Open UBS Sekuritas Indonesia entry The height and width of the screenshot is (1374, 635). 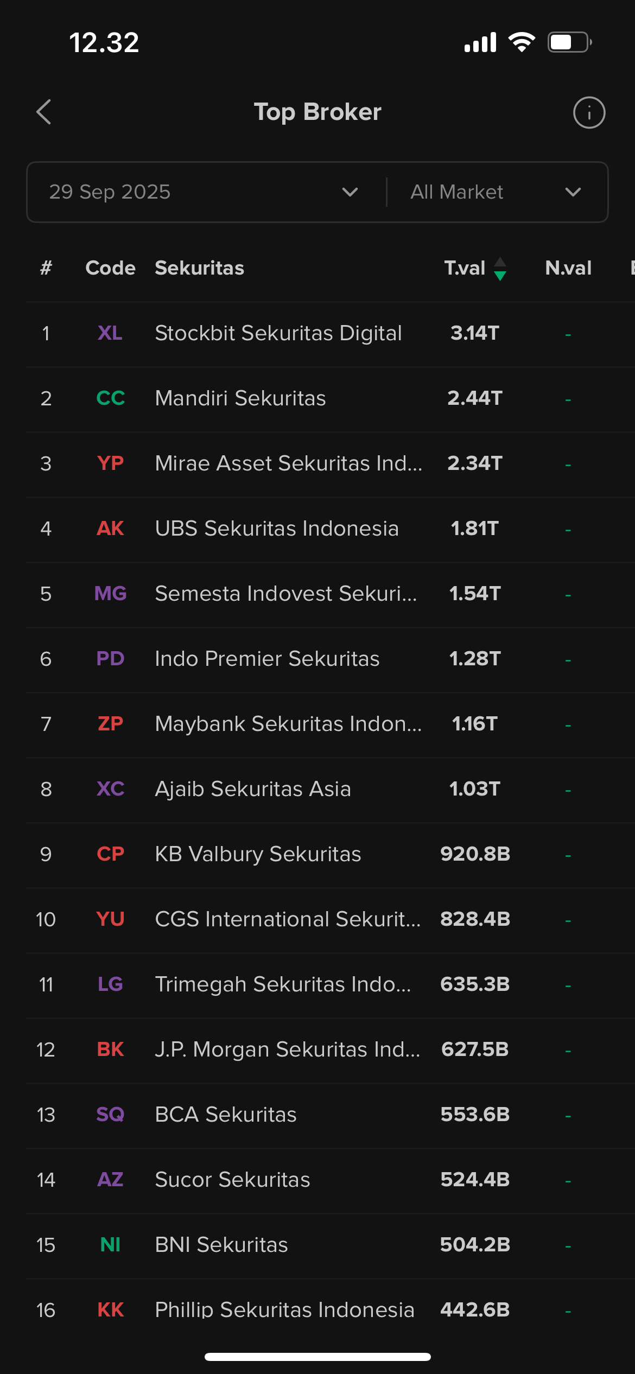click(277, 529)
